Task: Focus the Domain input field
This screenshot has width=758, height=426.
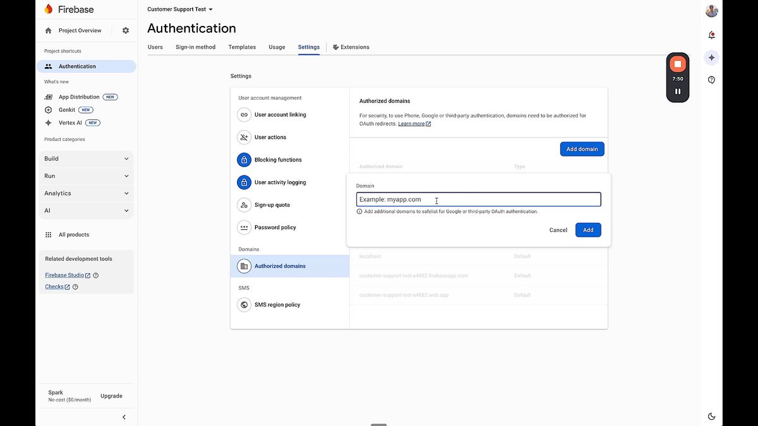Action: point(478,199)
